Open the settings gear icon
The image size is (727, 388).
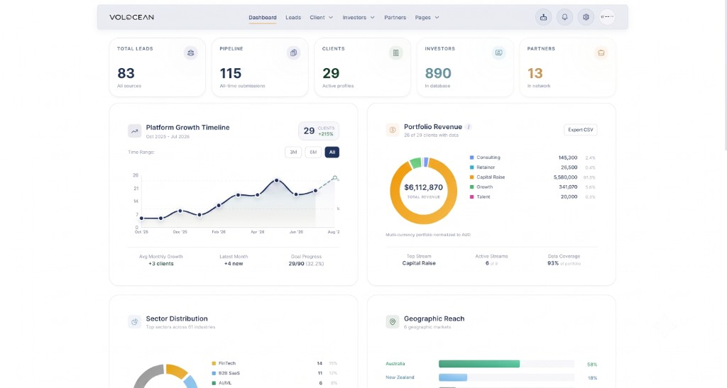586,17
